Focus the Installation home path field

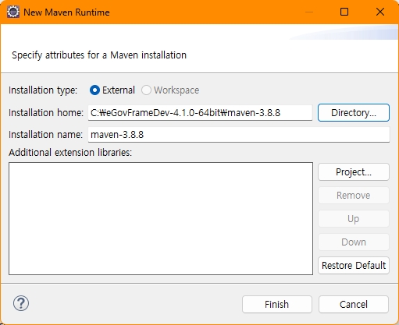[200, 113]
